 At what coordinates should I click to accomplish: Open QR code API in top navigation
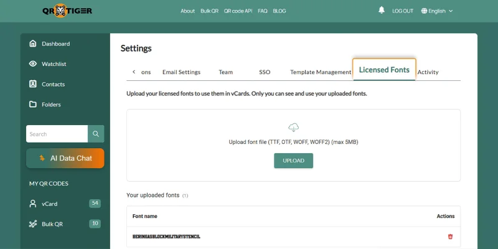(x=238, y=11)
